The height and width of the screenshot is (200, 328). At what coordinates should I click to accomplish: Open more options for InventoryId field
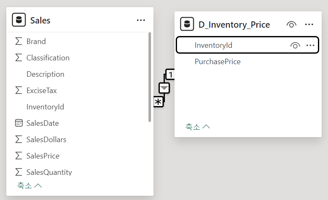[310, 45]
